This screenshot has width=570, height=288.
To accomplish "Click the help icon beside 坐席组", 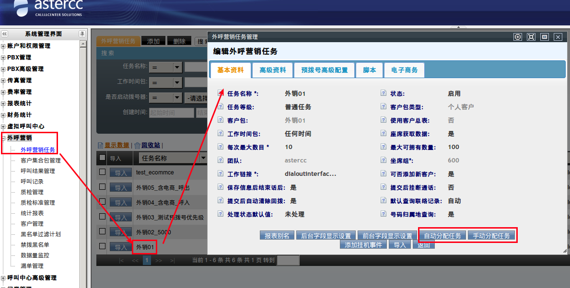I will pyautogui.click(x=384, y=161).
